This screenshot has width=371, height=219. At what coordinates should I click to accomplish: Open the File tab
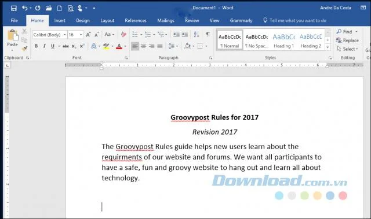point(14,20)
